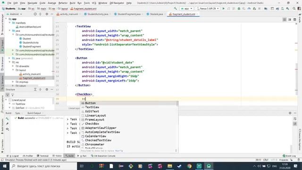Viewport: 302px width, 170px height.
Task: Switch to the activity_main.xml editor tab
Action: tap(69, 14)
